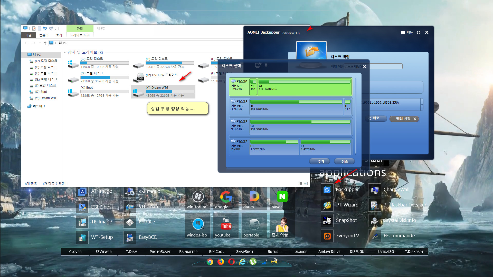Open the youtube shortcut tile
Viewport: 493px width, 277px height.
(x=226, y=226)
